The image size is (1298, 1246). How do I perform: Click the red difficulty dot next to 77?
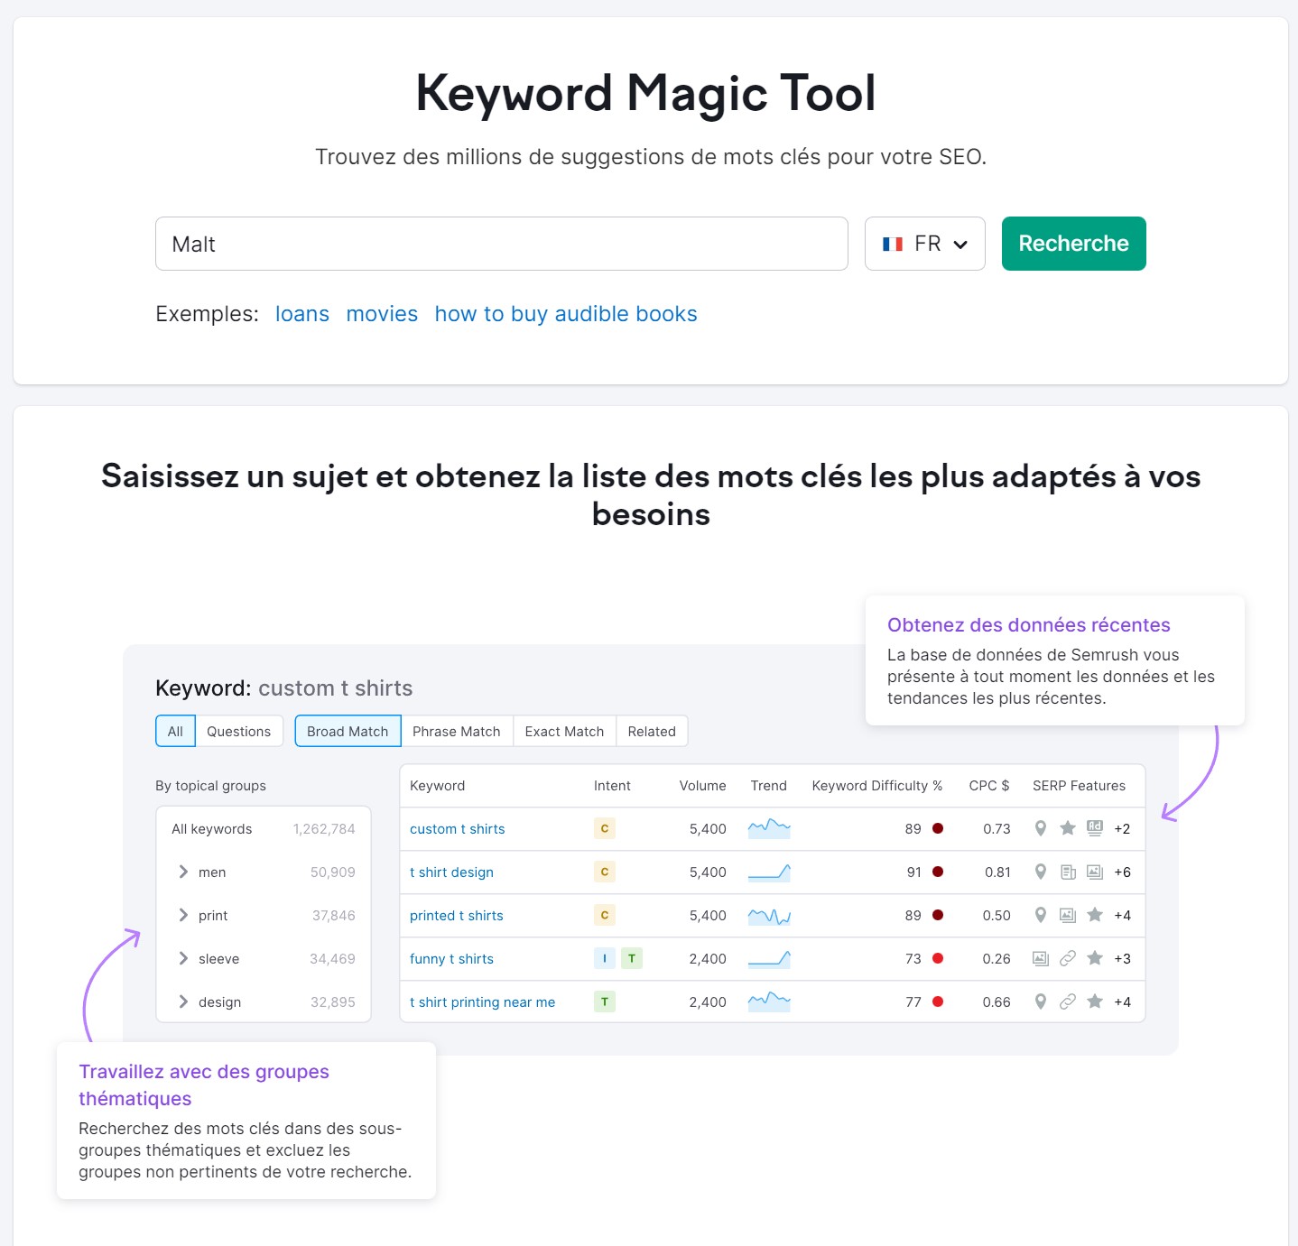(x=938, y=1001)
